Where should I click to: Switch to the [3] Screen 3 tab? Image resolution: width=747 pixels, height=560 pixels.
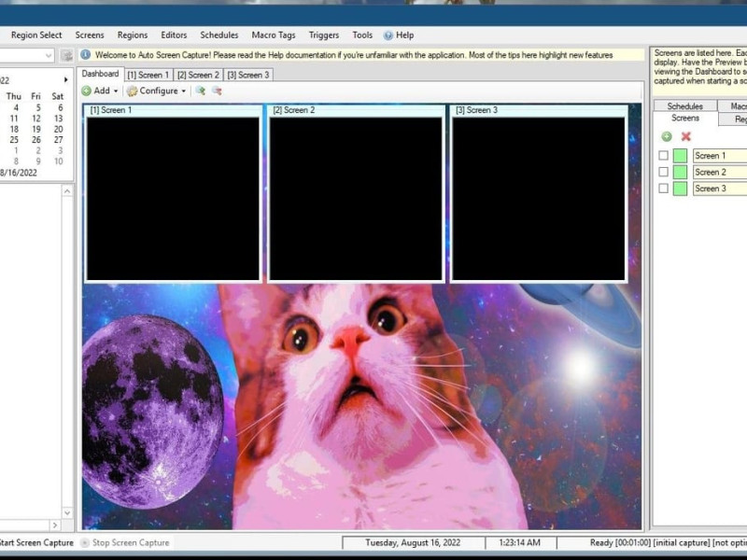(248, 75)
